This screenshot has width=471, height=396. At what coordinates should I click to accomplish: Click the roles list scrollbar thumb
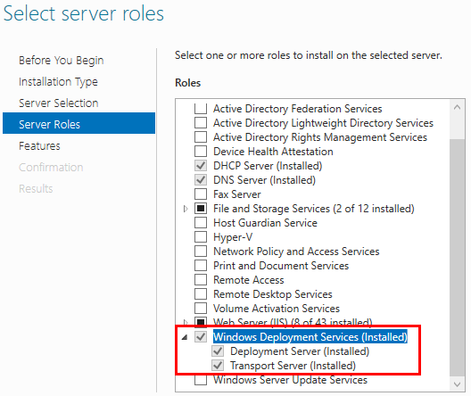[x=458, y=257]
